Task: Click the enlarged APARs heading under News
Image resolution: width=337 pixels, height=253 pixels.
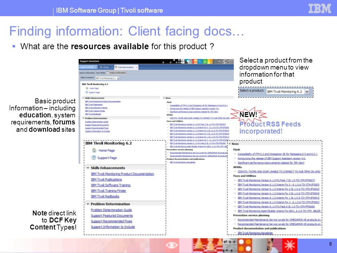Action: (x=238, y=167)
